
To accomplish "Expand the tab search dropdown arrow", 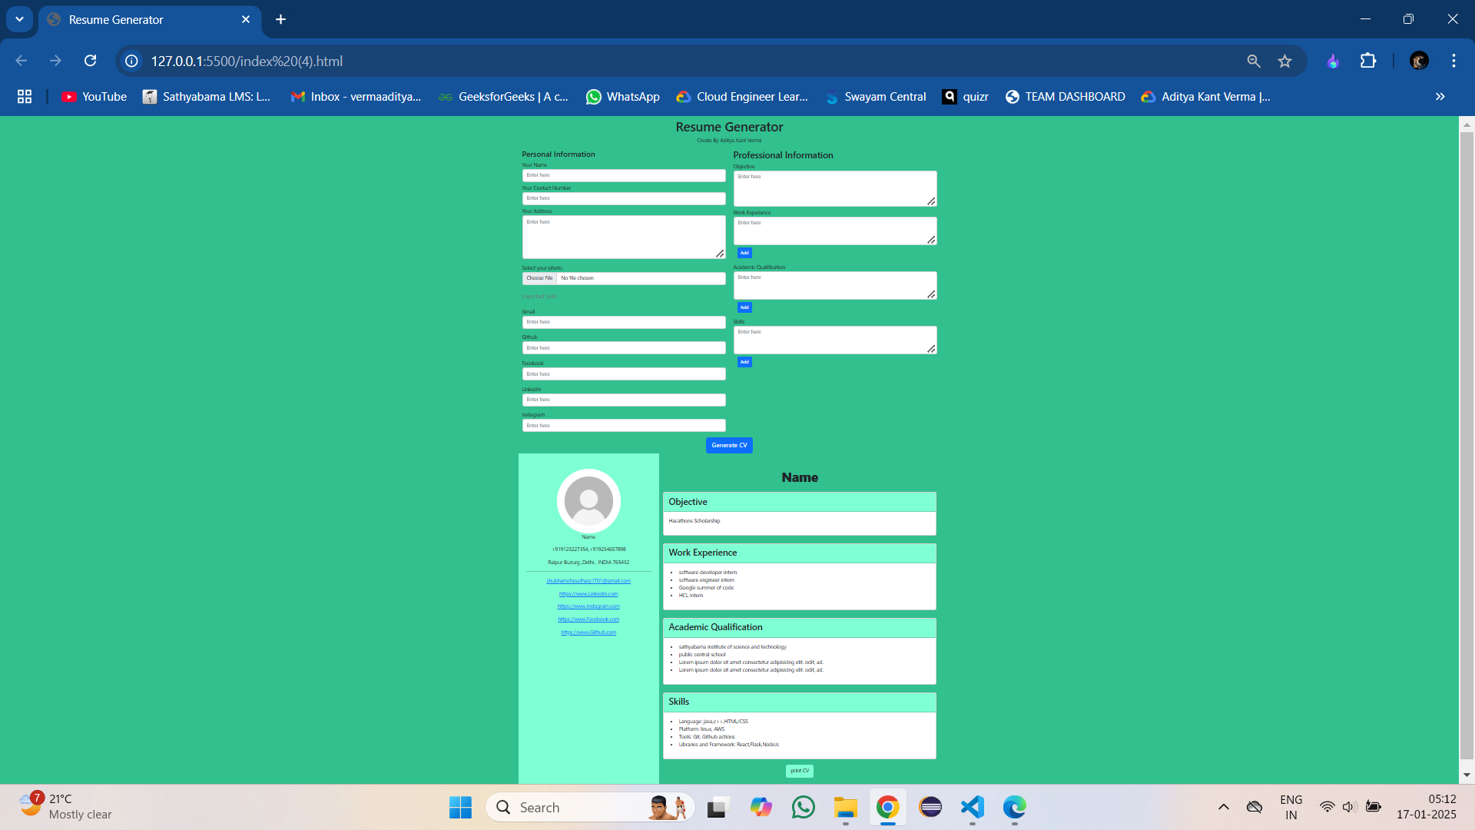I will point(19,19).
